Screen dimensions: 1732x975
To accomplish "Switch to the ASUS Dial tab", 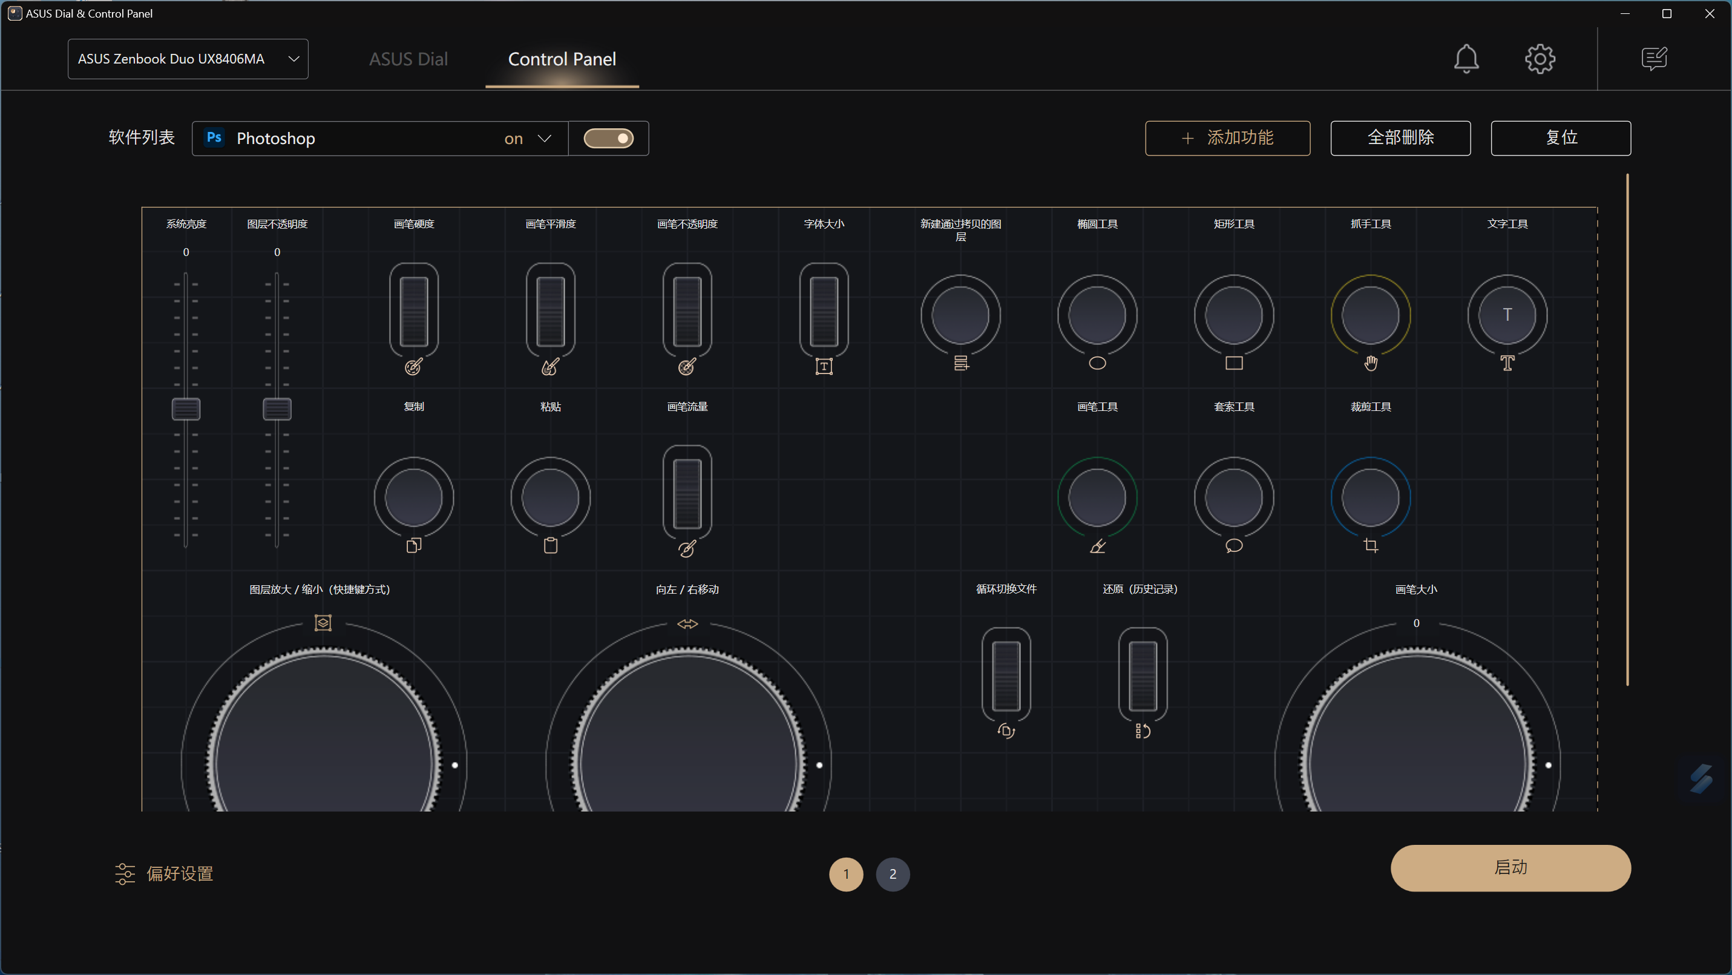I will [x=408, y=59].
